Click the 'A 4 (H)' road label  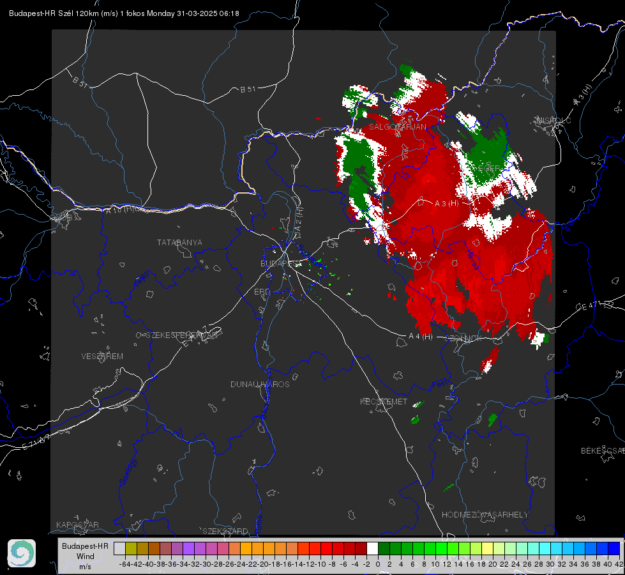(x=421, y=337)
